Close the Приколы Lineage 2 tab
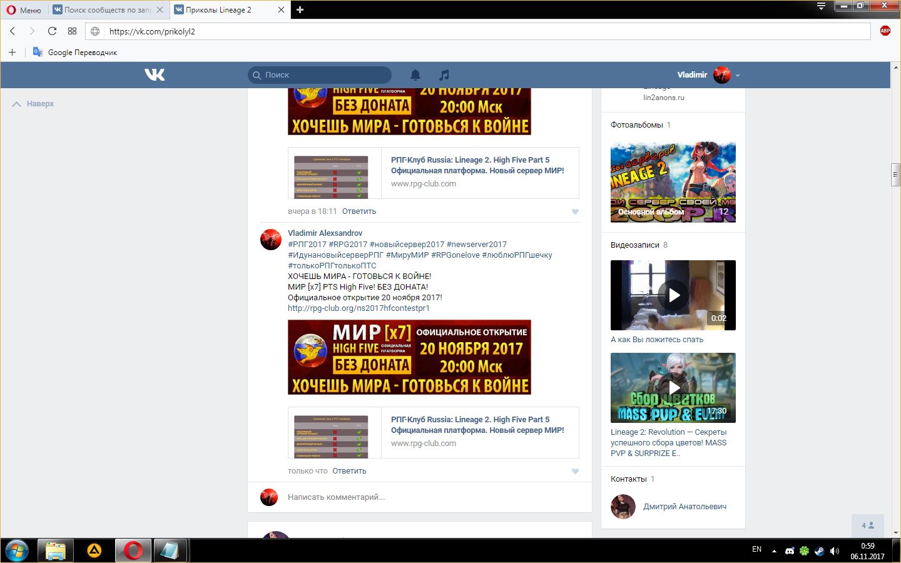This screenshot has width=901, height=563. 281,10
